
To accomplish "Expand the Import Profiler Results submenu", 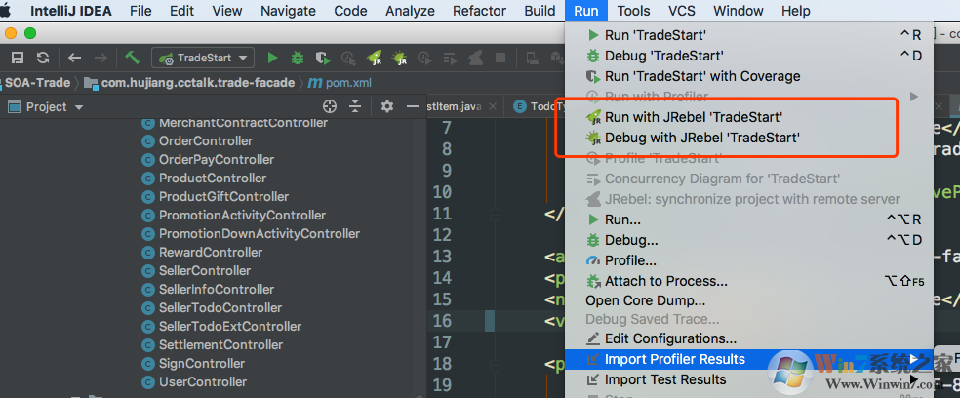I will pyautogui.click(x=913, y=359).
